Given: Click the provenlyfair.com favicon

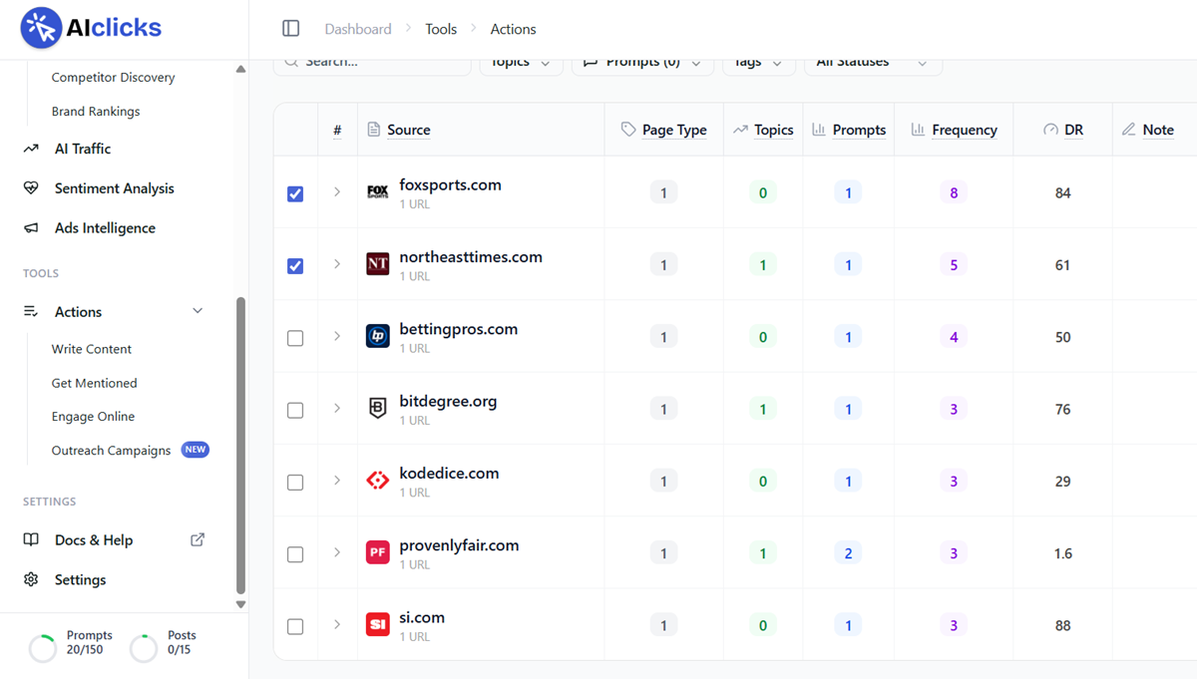Looking at the screenshot, I should click(x=378, y=552).
